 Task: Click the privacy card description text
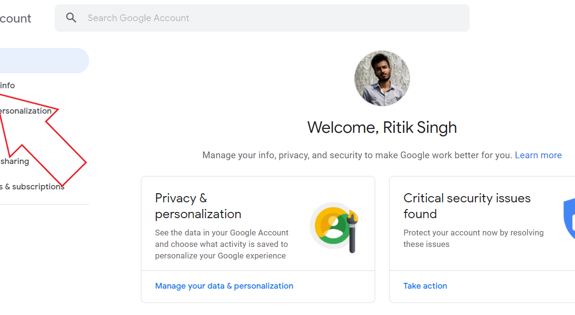[x=221, y=244]
